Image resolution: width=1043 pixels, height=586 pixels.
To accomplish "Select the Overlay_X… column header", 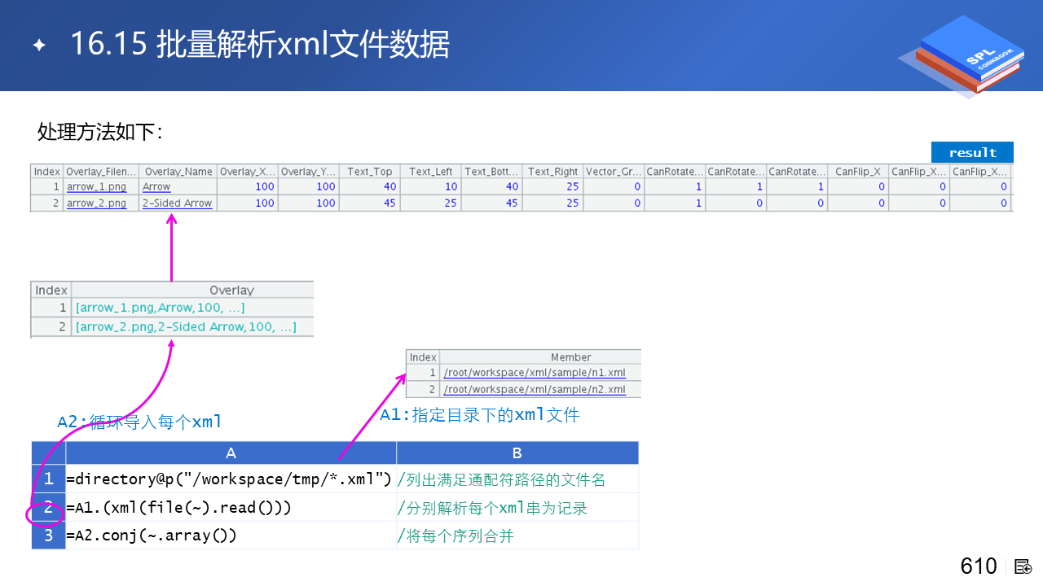I will (247, 172).
